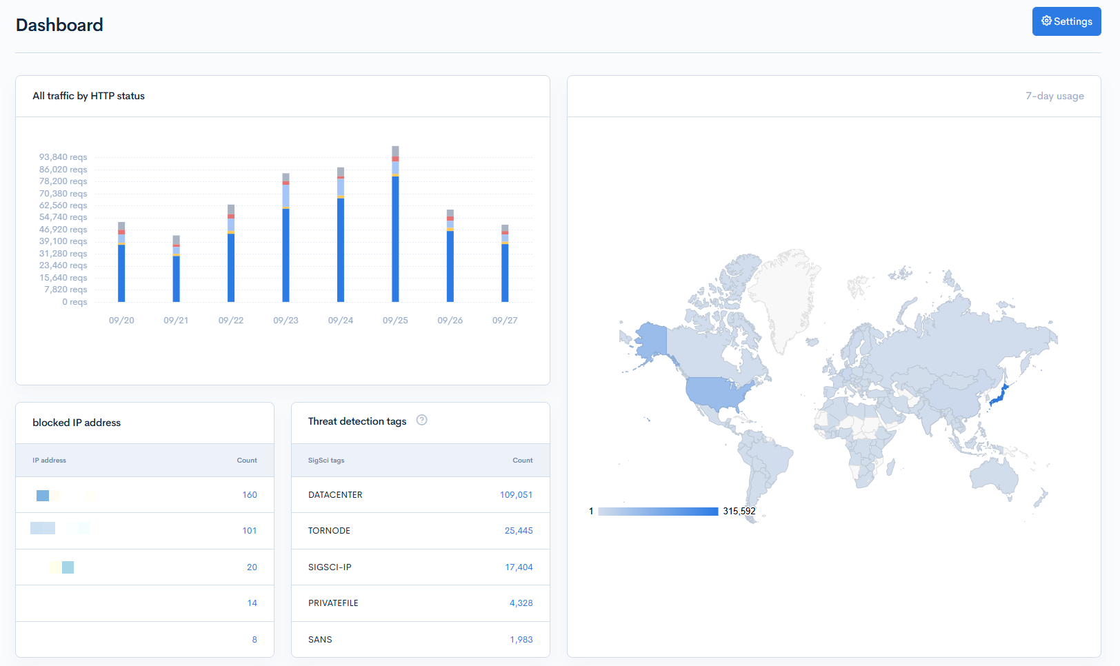
Task: Open the Settings button
Action: (1066, 21)
